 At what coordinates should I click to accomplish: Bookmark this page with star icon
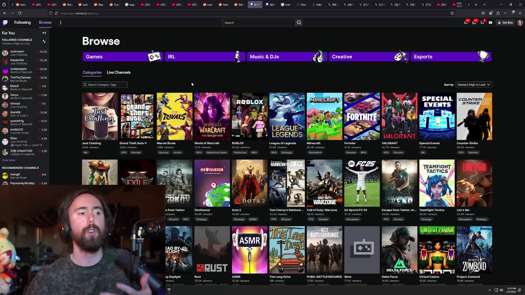point(452,13)
